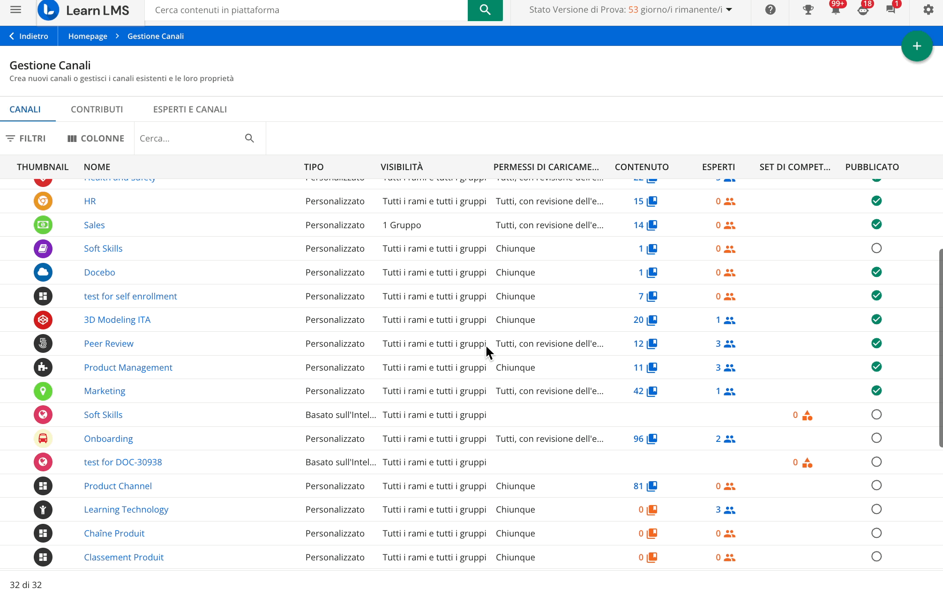This screenshot has width=943, height=596.
Task: Open content icon in Docebo row
Action: (x=652, y=273)
